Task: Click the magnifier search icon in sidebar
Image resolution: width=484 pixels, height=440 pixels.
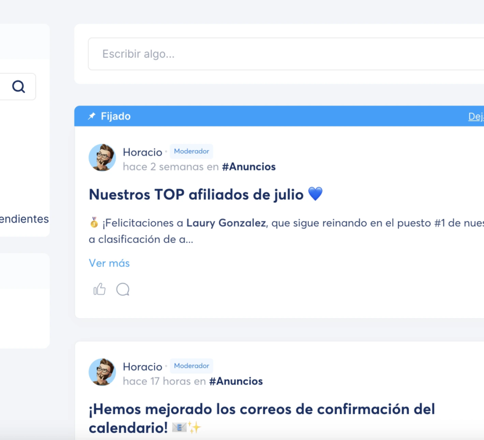Action: click(x=18, y=87)
